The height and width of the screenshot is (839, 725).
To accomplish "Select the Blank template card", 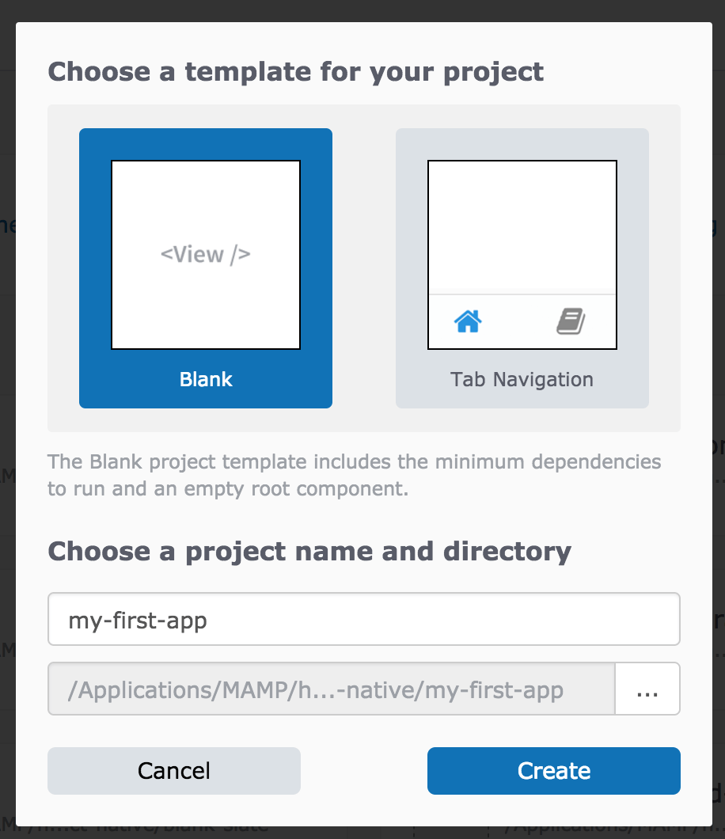I will [205, 268].
